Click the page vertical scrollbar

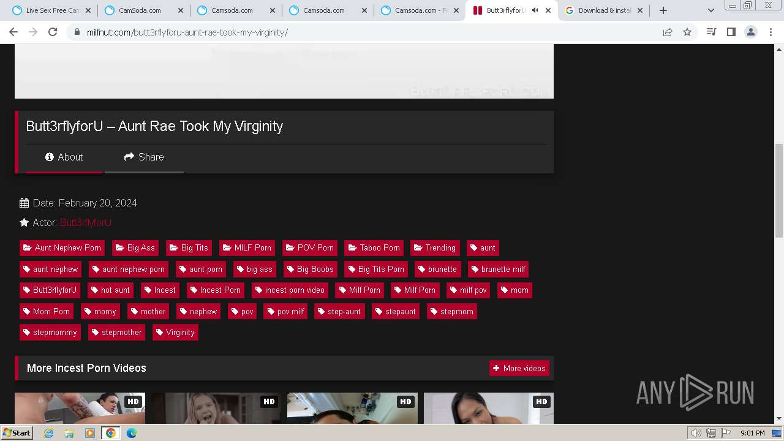[x=779, y=190]
